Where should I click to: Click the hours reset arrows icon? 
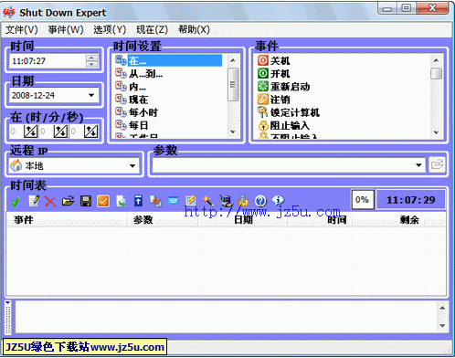tap(31, 132)
